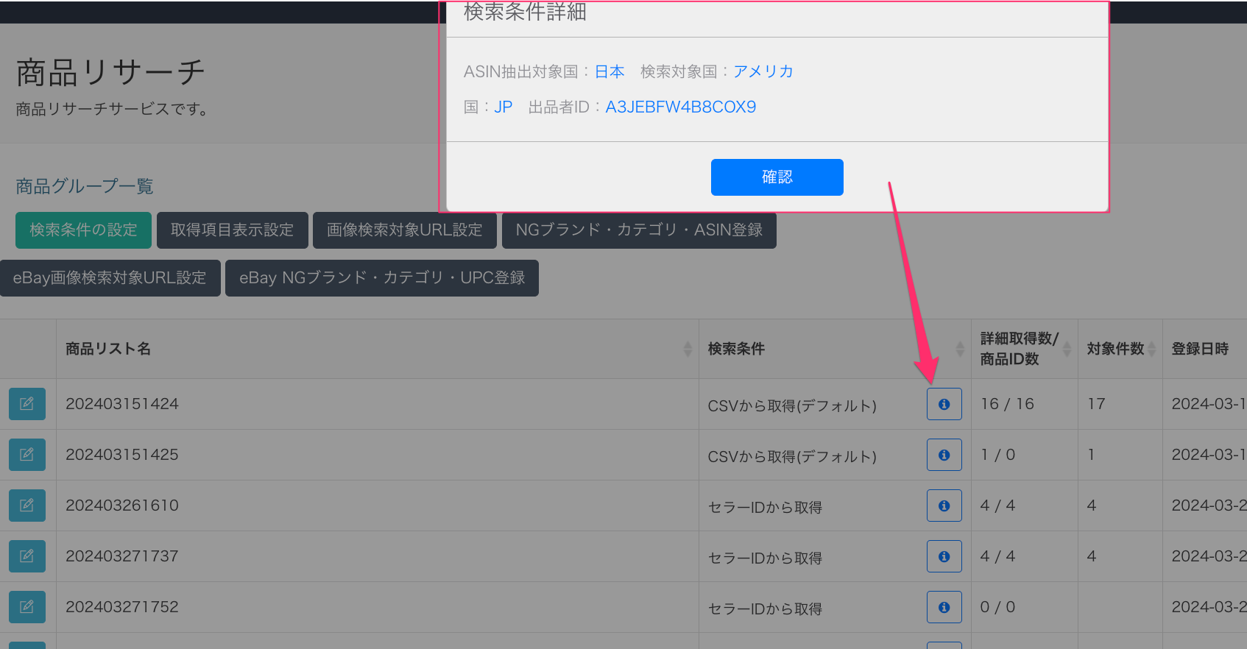Viewport: 1247px width, 649px height.
Task: Click the 確認 button in dialog
Action: (777, 177)
